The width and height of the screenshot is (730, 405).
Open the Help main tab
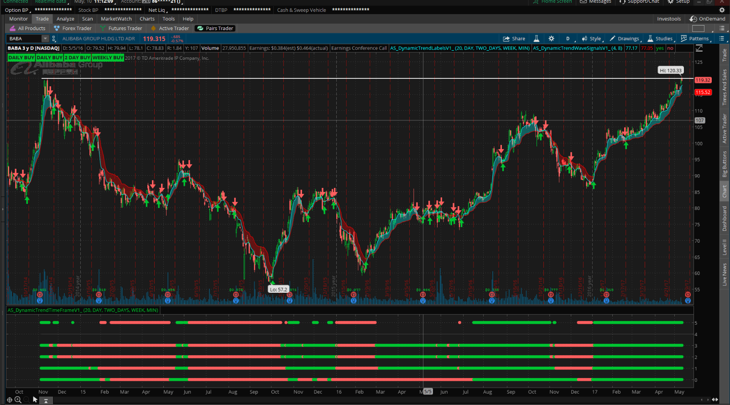[188, 19]
